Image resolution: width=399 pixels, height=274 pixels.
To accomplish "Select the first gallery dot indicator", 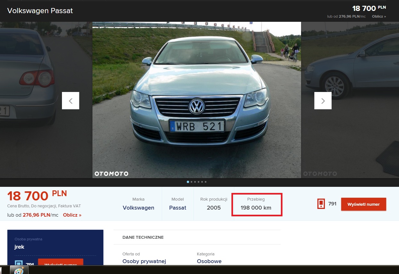I will (x=188, y=182).
